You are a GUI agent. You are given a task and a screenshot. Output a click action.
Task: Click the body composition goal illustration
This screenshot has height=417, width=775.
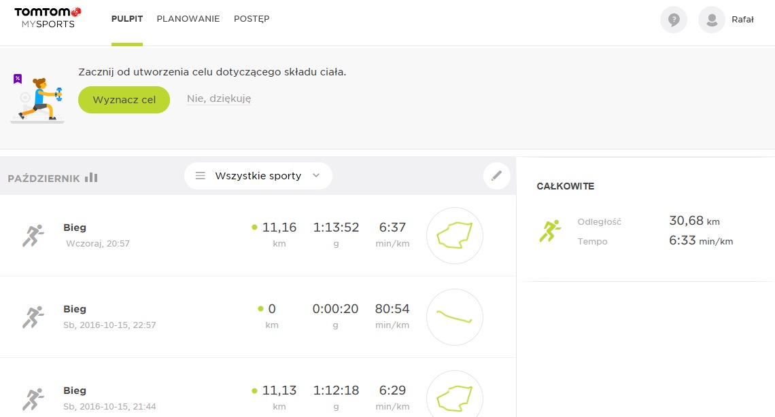pos(39,99)
